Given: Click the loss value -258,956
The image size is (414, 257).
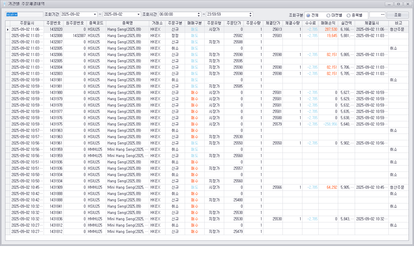Looking at the screenshot, I should 328,124.
